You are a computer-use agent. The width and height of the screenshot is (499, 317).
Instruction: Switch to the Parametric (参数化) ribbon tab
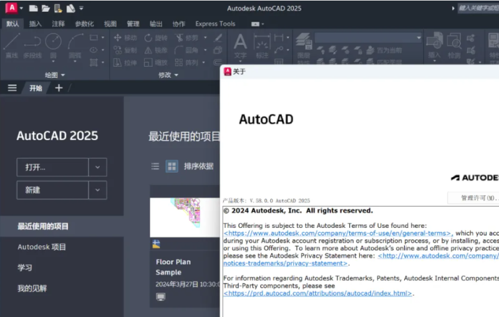84,24
